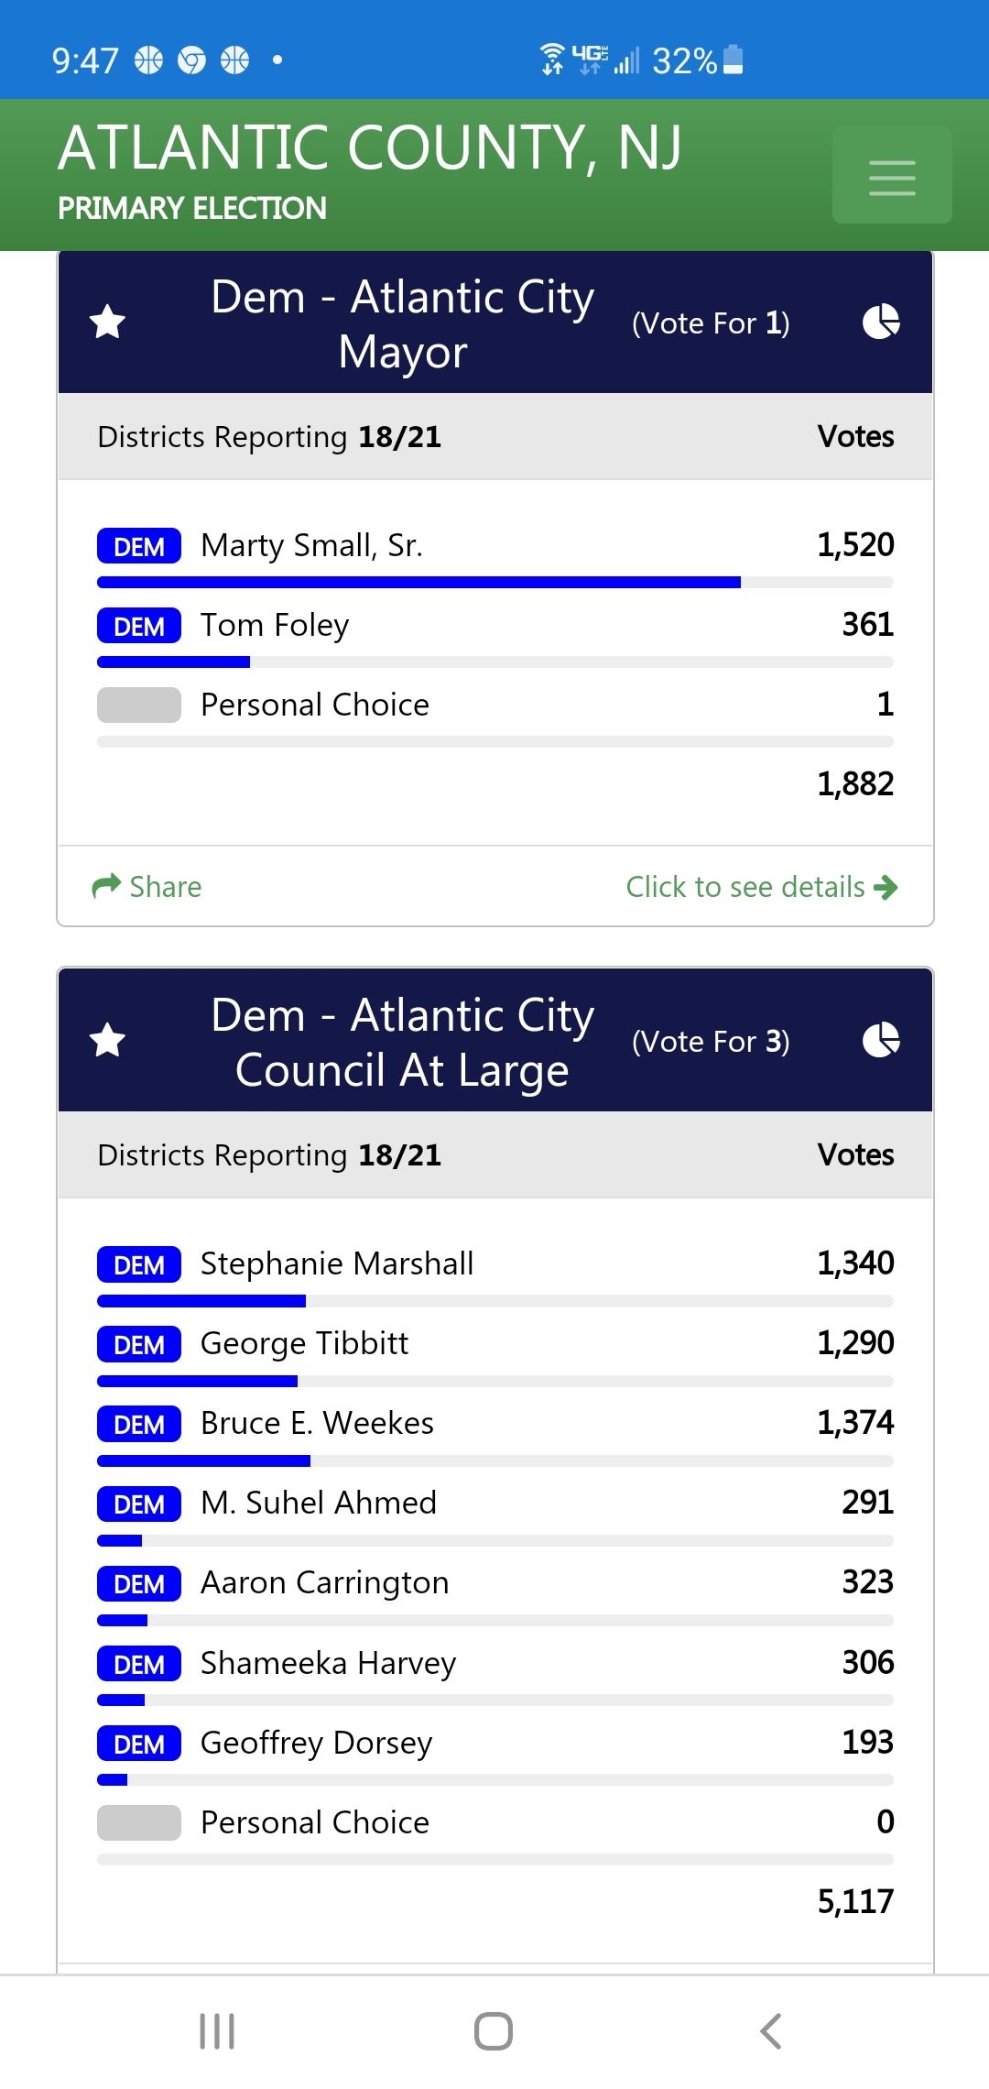Image resolution: width=989 pixels, height=2089 pixels.
Task: Show pie chart for Atlantic City Mayor
Action: [x=881, y=322]
